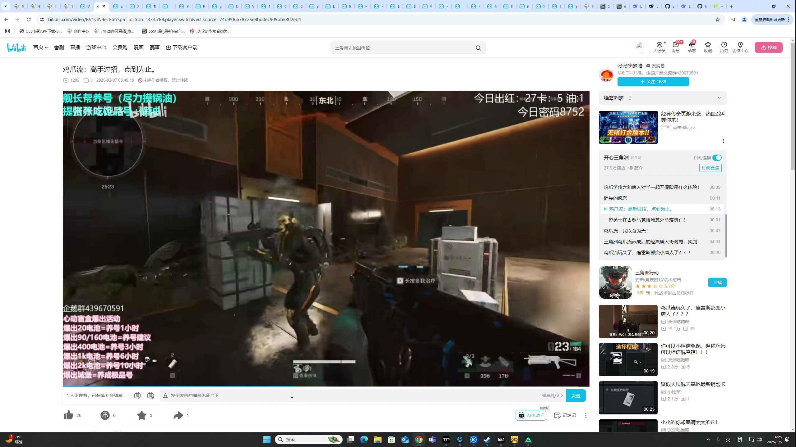The height and width of the screenshot is (447, 796).
Task: Click 发送 to send danmaku
Action: [x=576, y=395]
